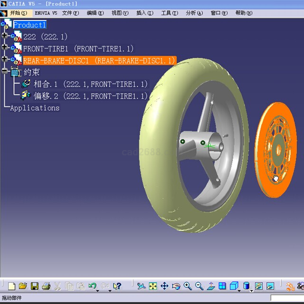304x304 pixels.
Task: Click the Open file folder icon
Action: pos(22,286)
